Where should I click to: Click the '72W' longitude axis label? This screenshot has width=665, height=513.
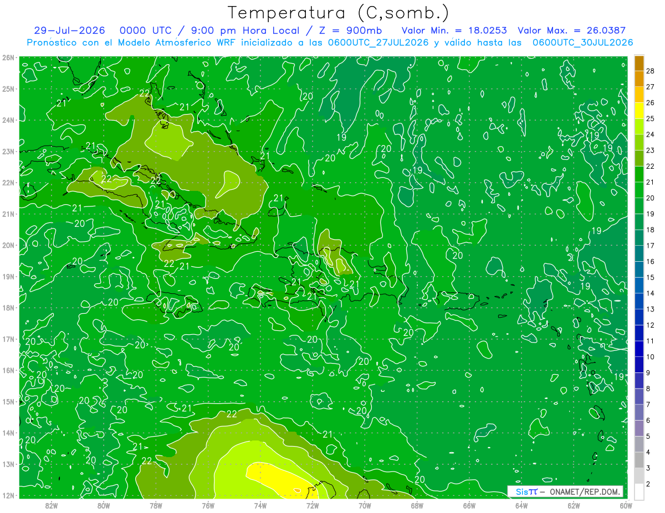313,506
